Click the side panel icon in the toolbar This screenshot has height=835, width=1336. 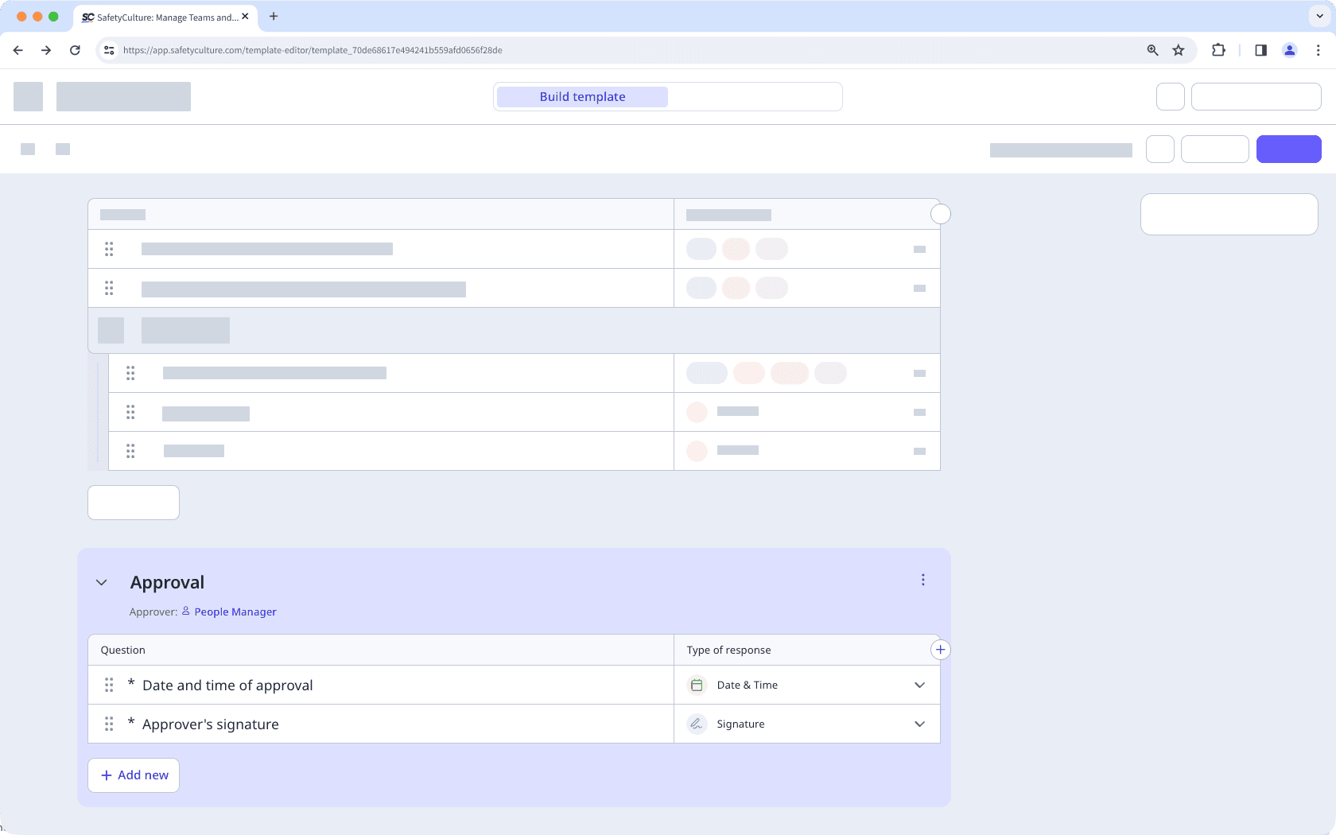tap(1260, 49)
